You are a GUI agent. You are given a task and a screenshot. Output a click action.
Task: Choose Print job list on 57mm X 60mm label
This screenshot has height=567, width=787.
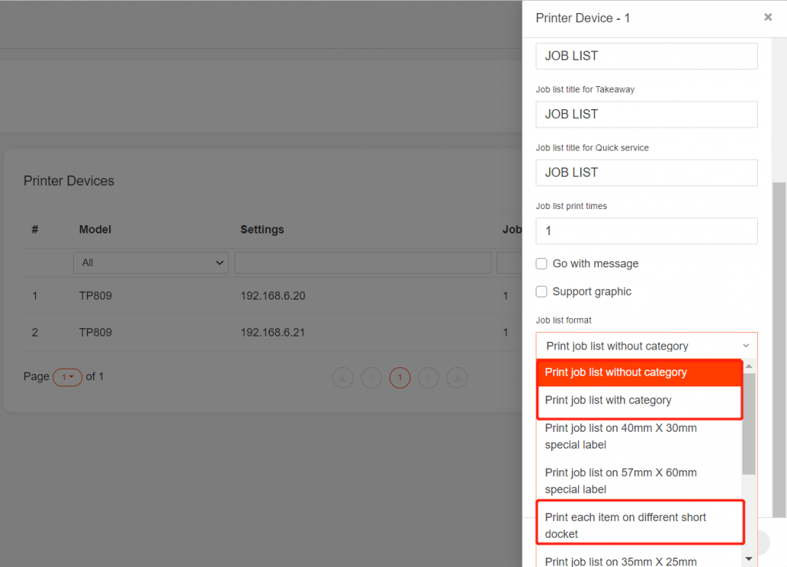pos(639,481)
